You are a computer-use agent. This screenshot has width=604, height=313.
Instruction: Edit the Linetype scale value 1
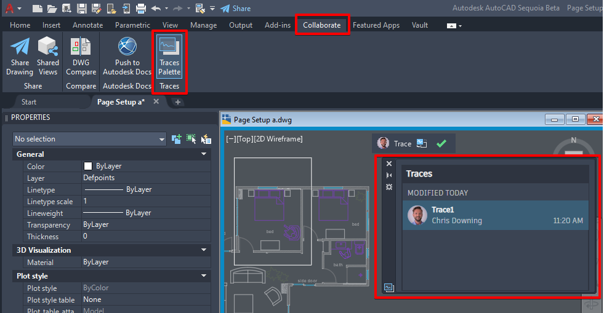(x=146, y=201)
